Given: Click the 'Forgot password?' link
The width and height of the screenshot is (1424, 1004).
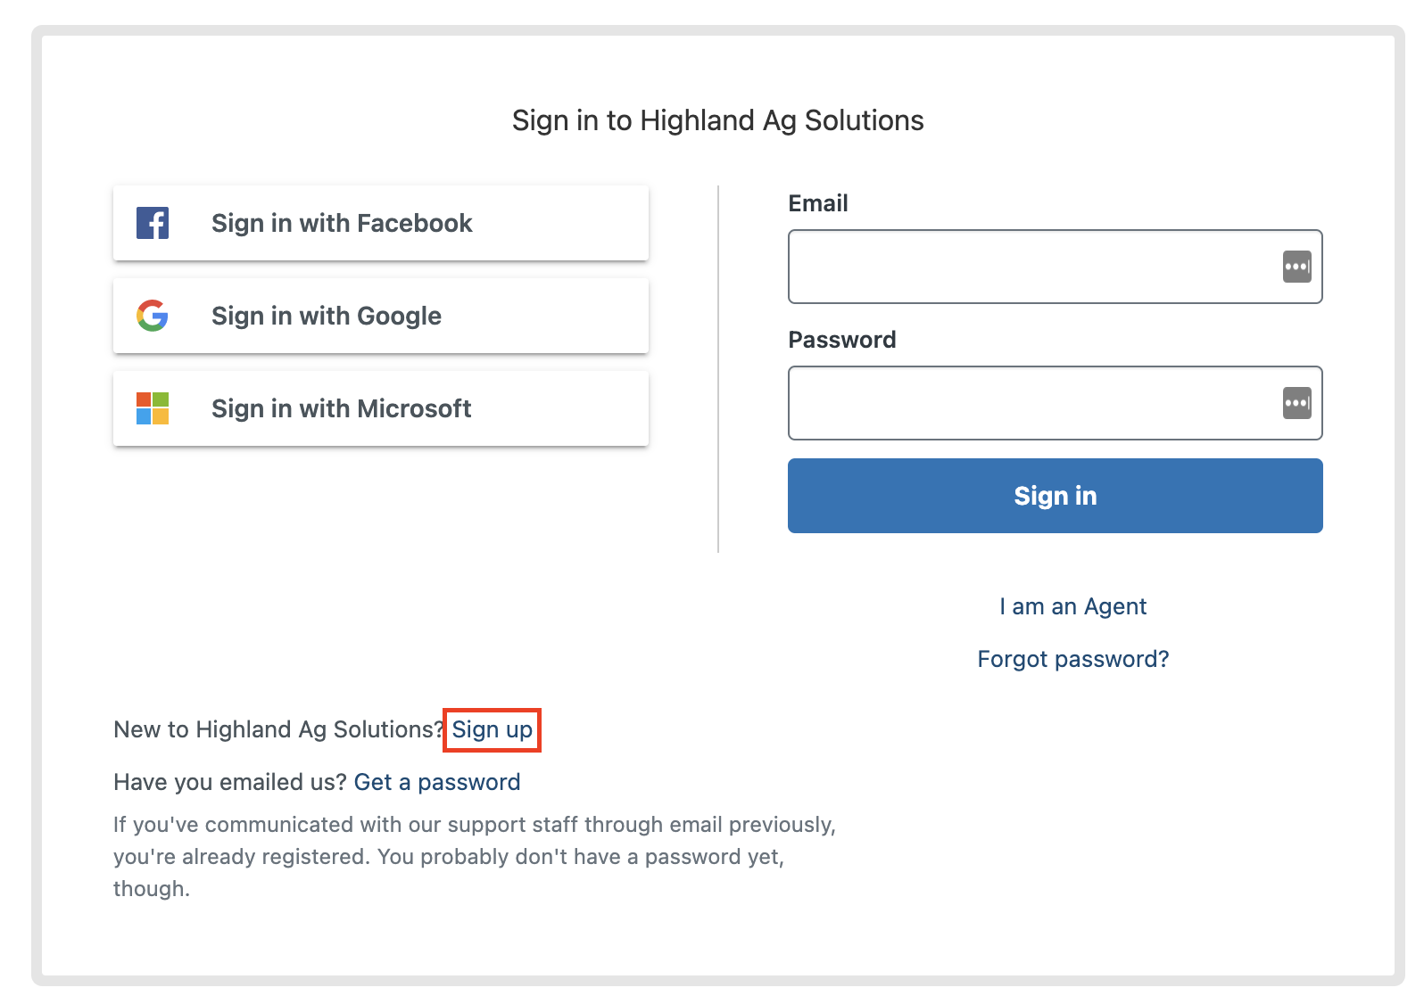Looking at the screenshot, I should (1072, 659).
